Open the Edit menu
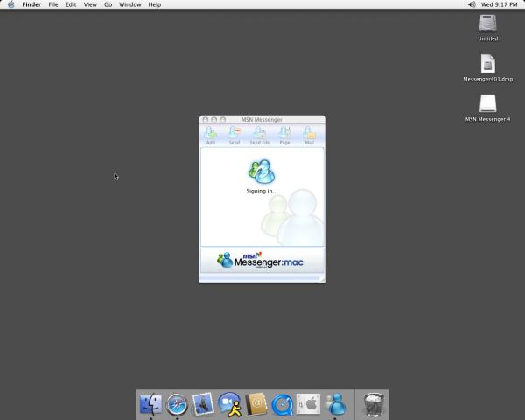The width and height of the screenshot is (525, 420). coord(71,4)
